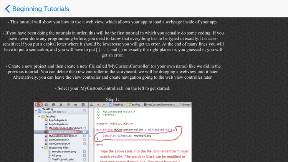
Task: Select TestProj folder crumb in jump bar
Action: 133,105
